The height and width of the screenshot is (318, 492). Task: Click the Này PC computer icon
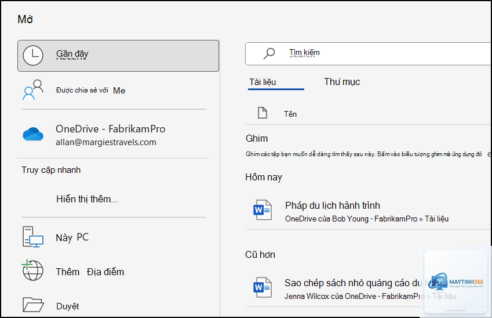click(x=33, y=237)
